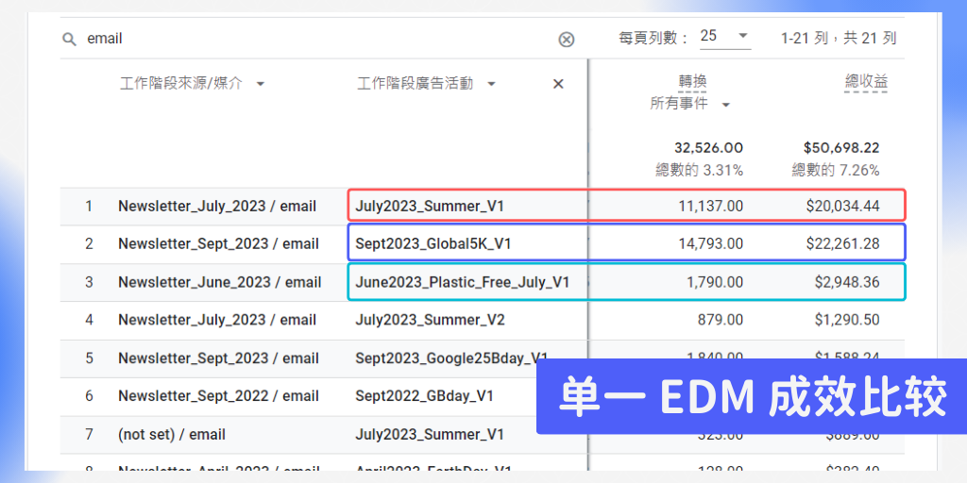Expand the 工作階段廣告活動 dimension dropdown
The height and width of the screenshot is (483, 967).
coord(491,84)
